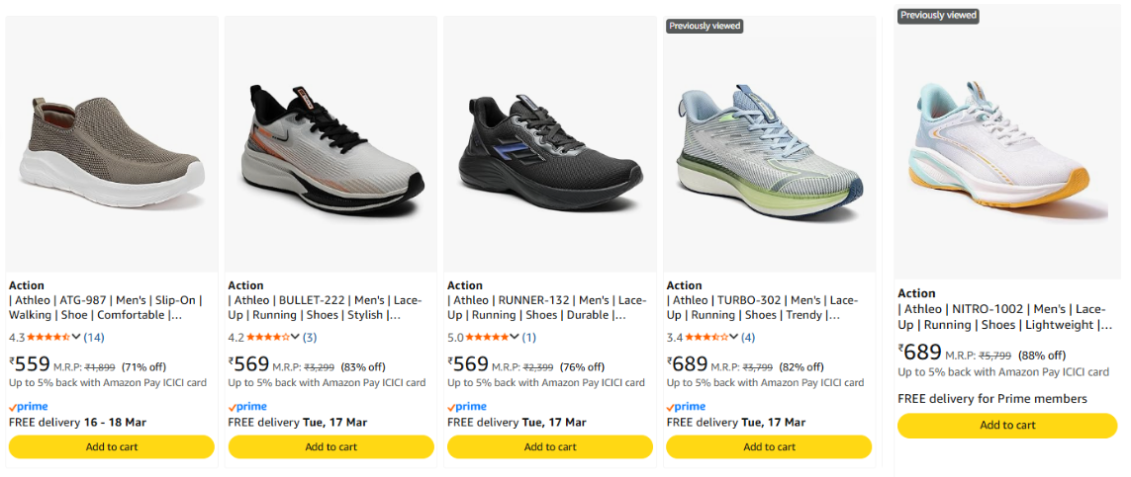This screenshot has height=477, width=1131.
Task: Click the ₹689 price of TURBO-302
Action: tap(689, 363)
